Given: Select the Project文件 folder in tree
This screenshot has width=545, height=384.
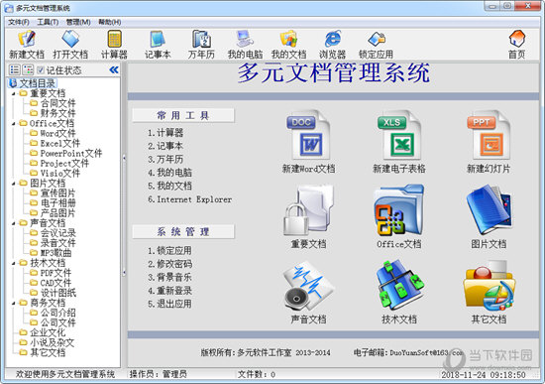Looking at the screenshot, I should [x=59, y=164].
